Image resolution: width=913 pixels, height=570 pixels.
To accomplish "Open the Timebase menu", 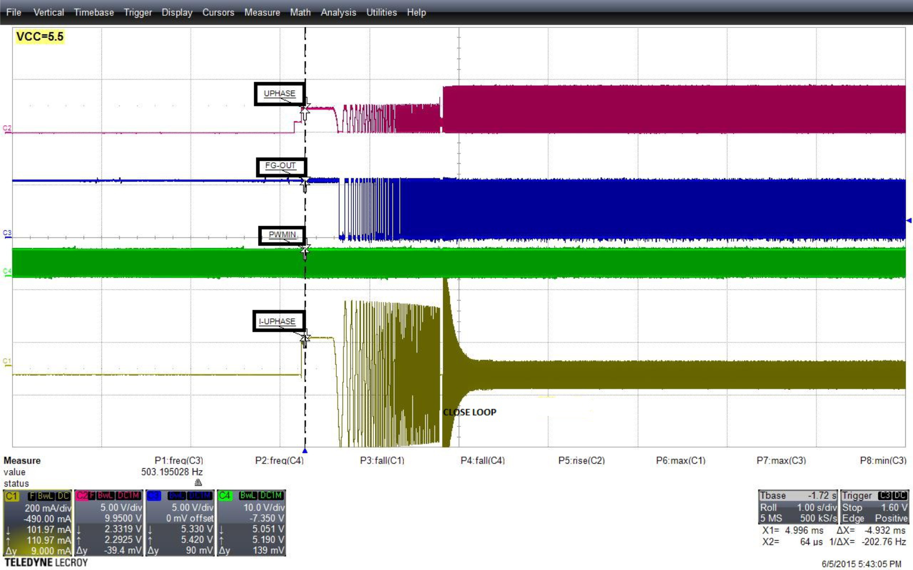I will point(94,12).
